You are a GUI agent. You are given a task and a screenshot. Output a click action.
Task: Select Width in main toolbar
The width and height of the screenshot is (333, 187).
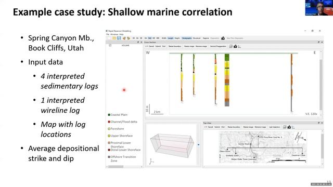tap(164, 38)
